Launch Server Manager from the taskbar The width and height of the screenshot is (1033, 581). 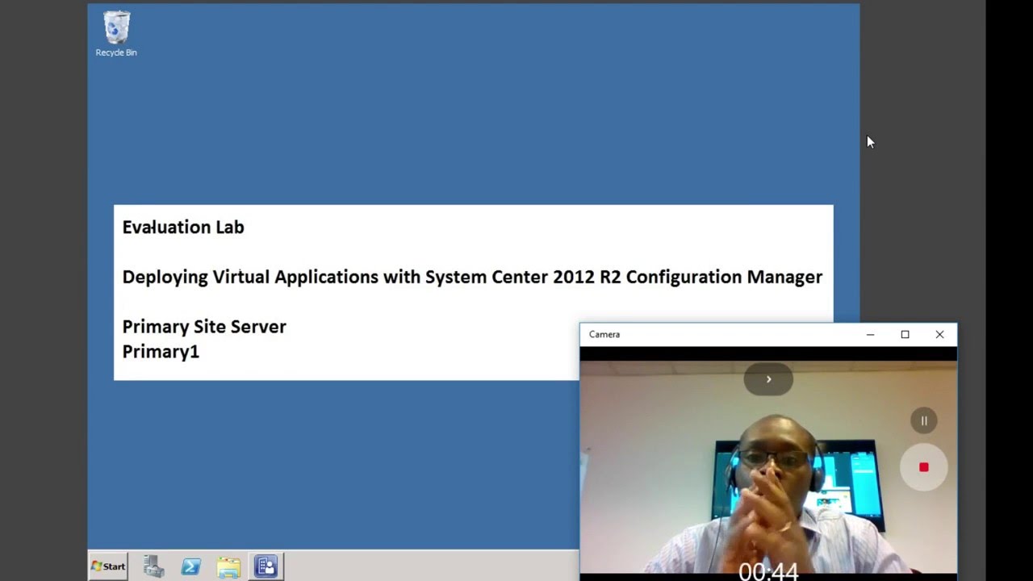(153, 566)
